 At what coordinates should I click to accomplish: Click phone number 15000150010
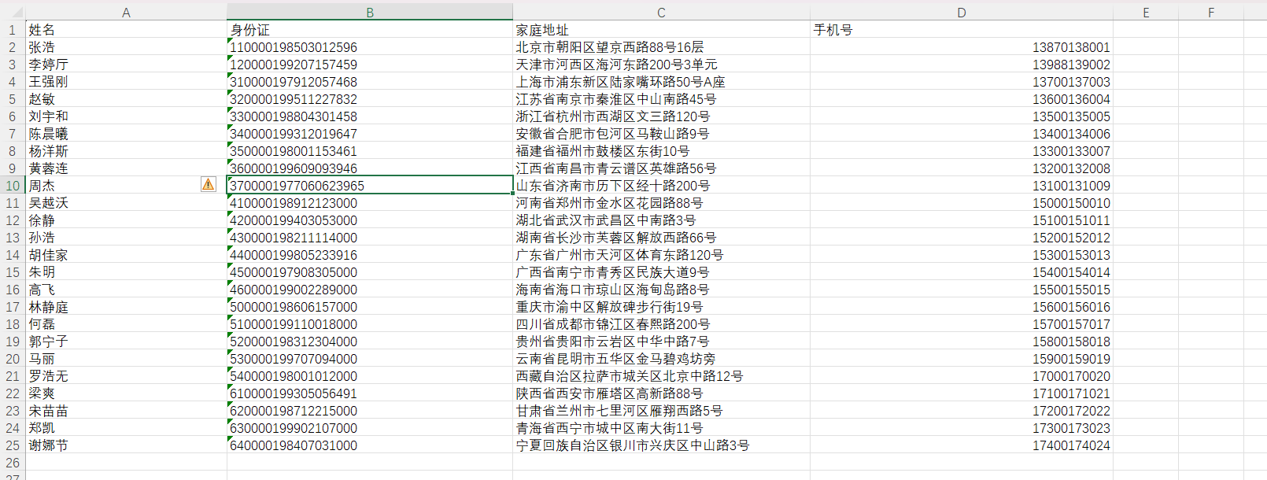click(962, 203)
